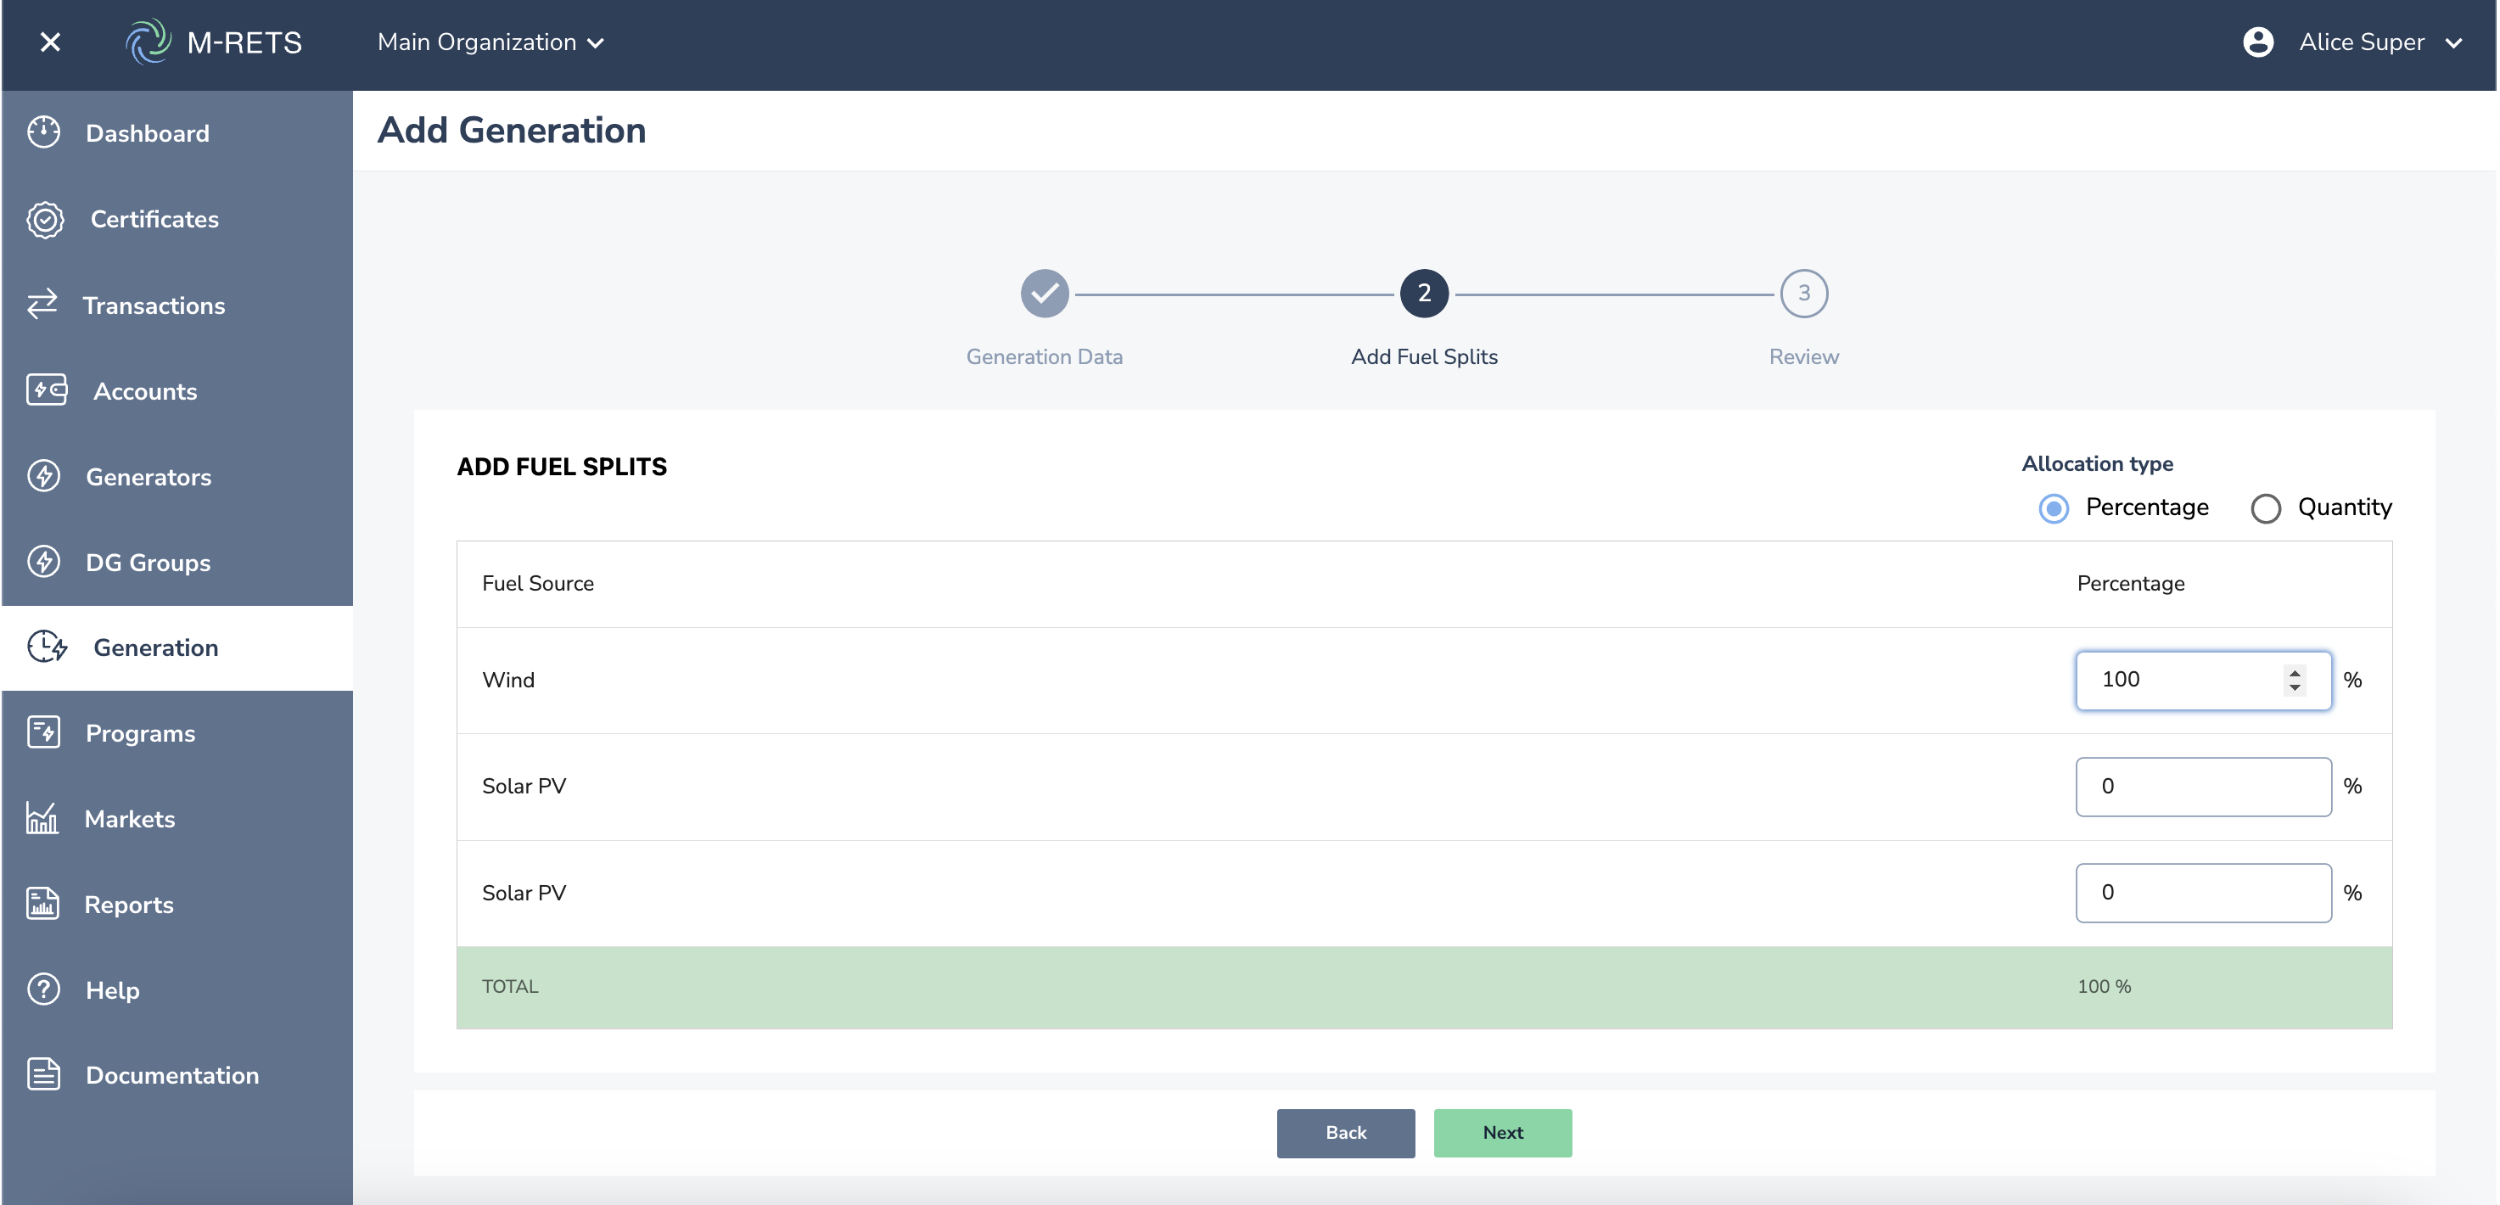Image resolution: width=2500 pixels, height=1205 pixels.
Task: Close the sidebar with X icon
Action: coord(50,42)
